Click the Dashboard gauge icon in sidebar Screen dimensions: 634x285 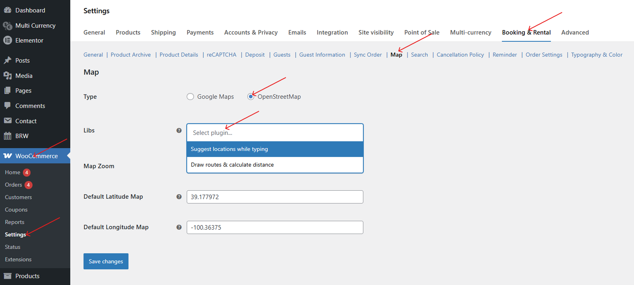(8, 10)
